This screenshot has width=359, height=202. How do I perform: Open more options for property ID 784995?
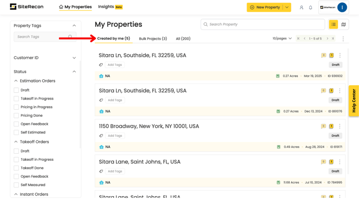(340, 162)
